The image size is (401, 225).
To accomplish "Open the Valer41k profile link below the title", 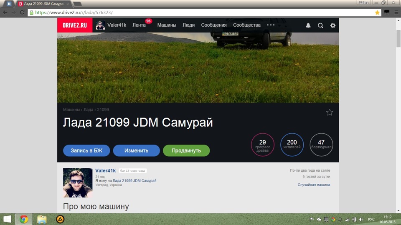I will 105,170.
